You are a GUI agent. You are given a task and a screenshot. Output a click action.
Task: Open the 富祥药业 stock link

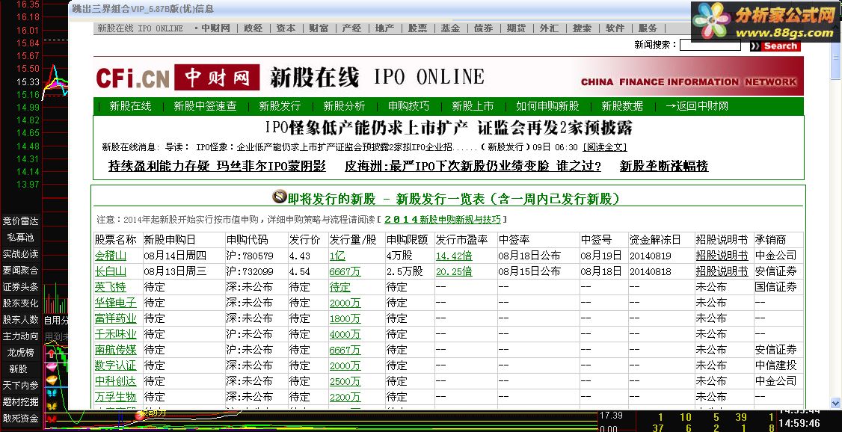[x=115, y=318]
